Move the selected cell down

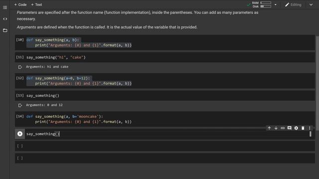pyautogui.click(x=276, y=128)
